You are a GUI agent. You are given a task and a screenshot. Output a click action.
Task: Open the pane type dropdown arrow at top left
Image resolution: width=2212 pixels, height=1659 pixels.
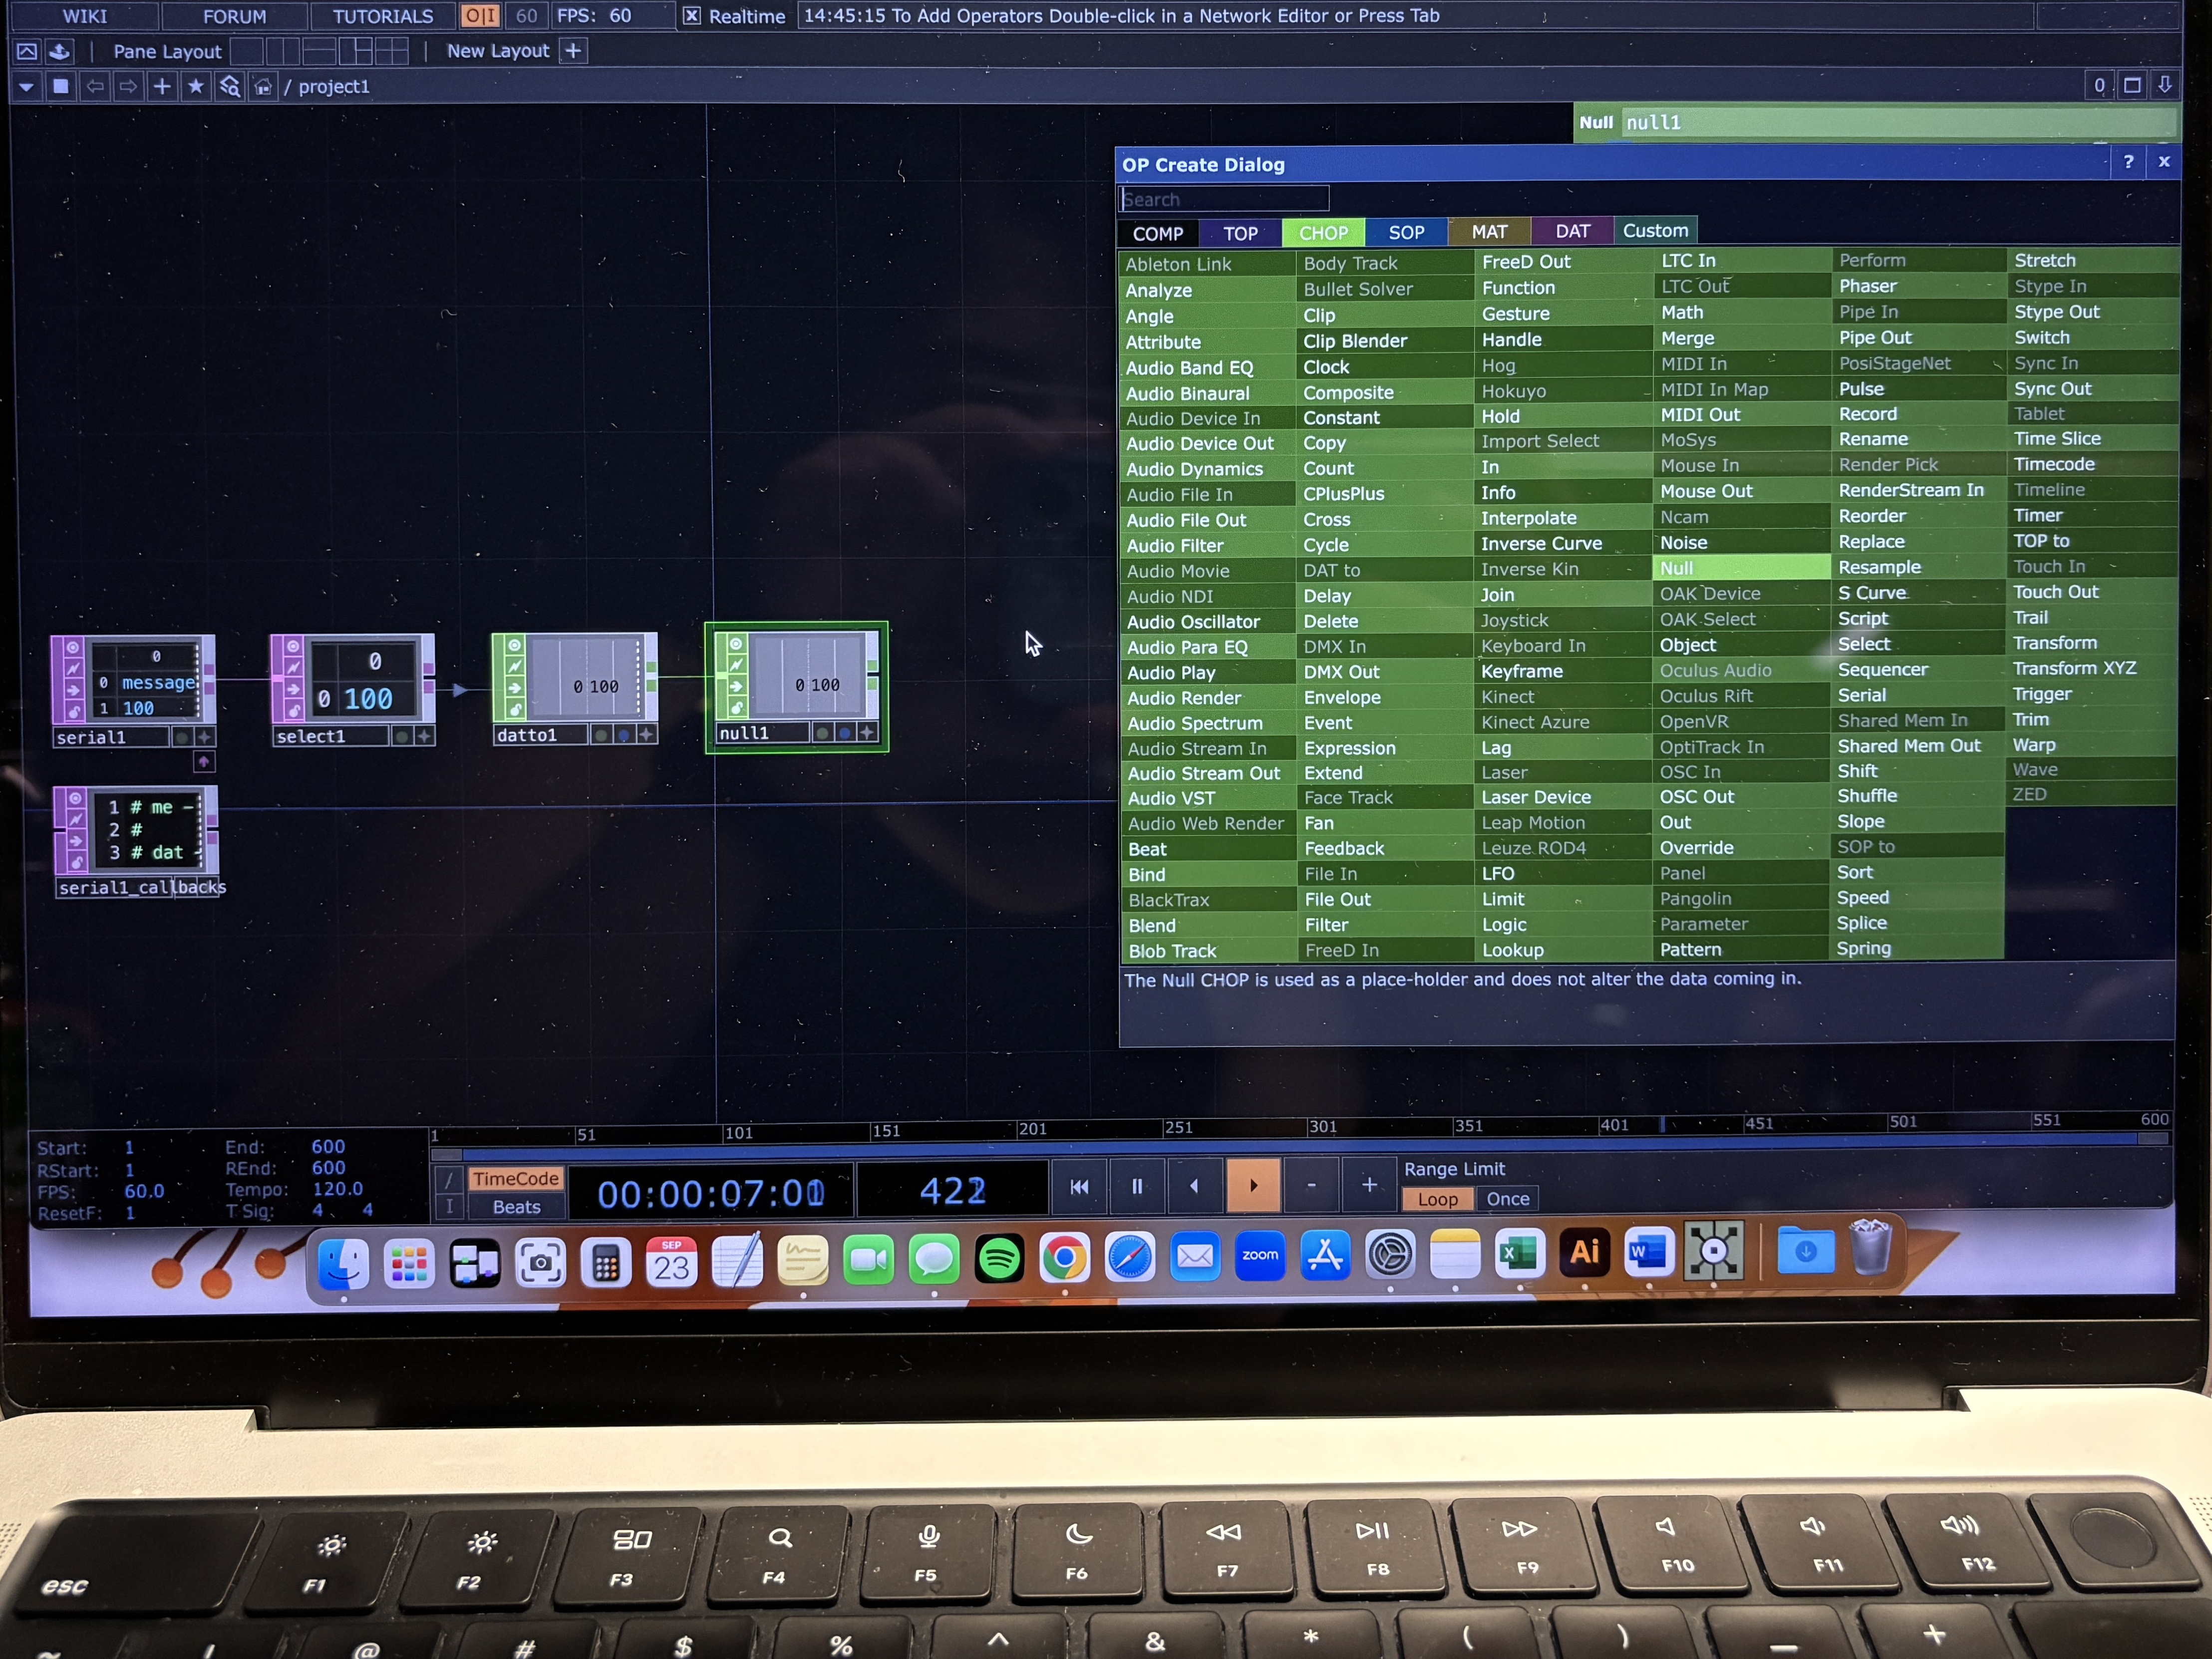(x=26, y=86)
